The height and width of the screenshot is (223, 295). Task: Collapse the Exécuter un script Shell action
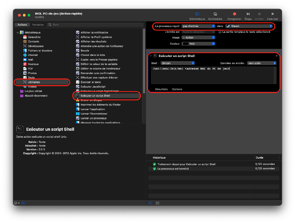pos(151,56)
